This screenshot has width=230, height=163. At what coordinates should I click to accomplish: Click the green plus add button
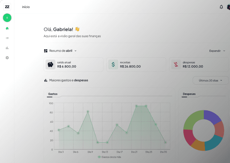pyautogui.click(x=7, y=18)
